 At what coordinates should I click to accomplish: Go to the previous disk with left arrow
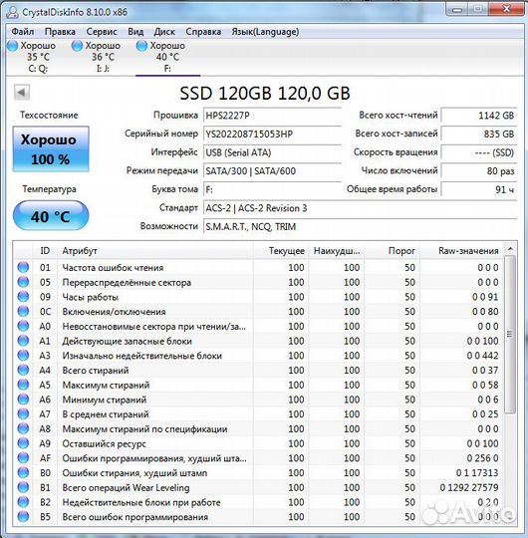22,93
